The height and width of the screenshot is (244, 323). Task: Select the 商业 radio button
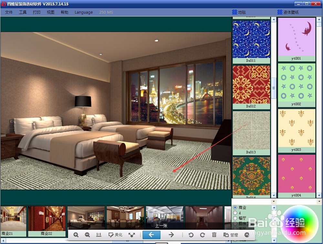point(235,207)
